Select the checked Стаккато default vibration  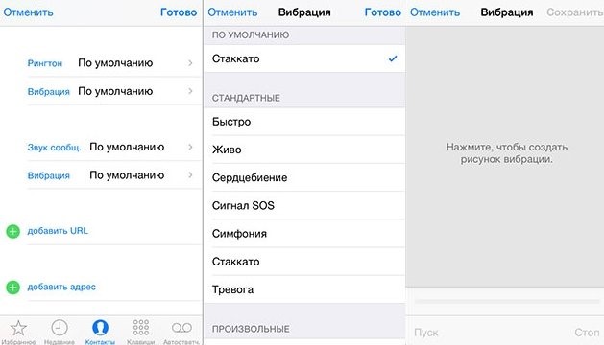[x=304, y=58]
